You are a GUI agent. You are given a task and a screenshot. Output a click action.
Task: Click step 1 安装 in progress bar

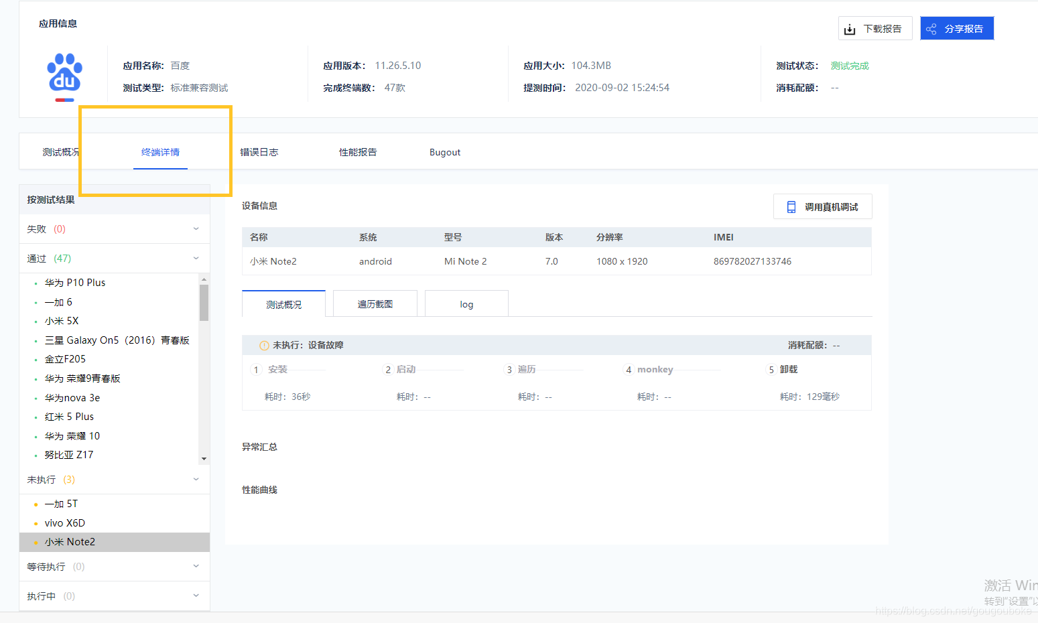point(270,370)
